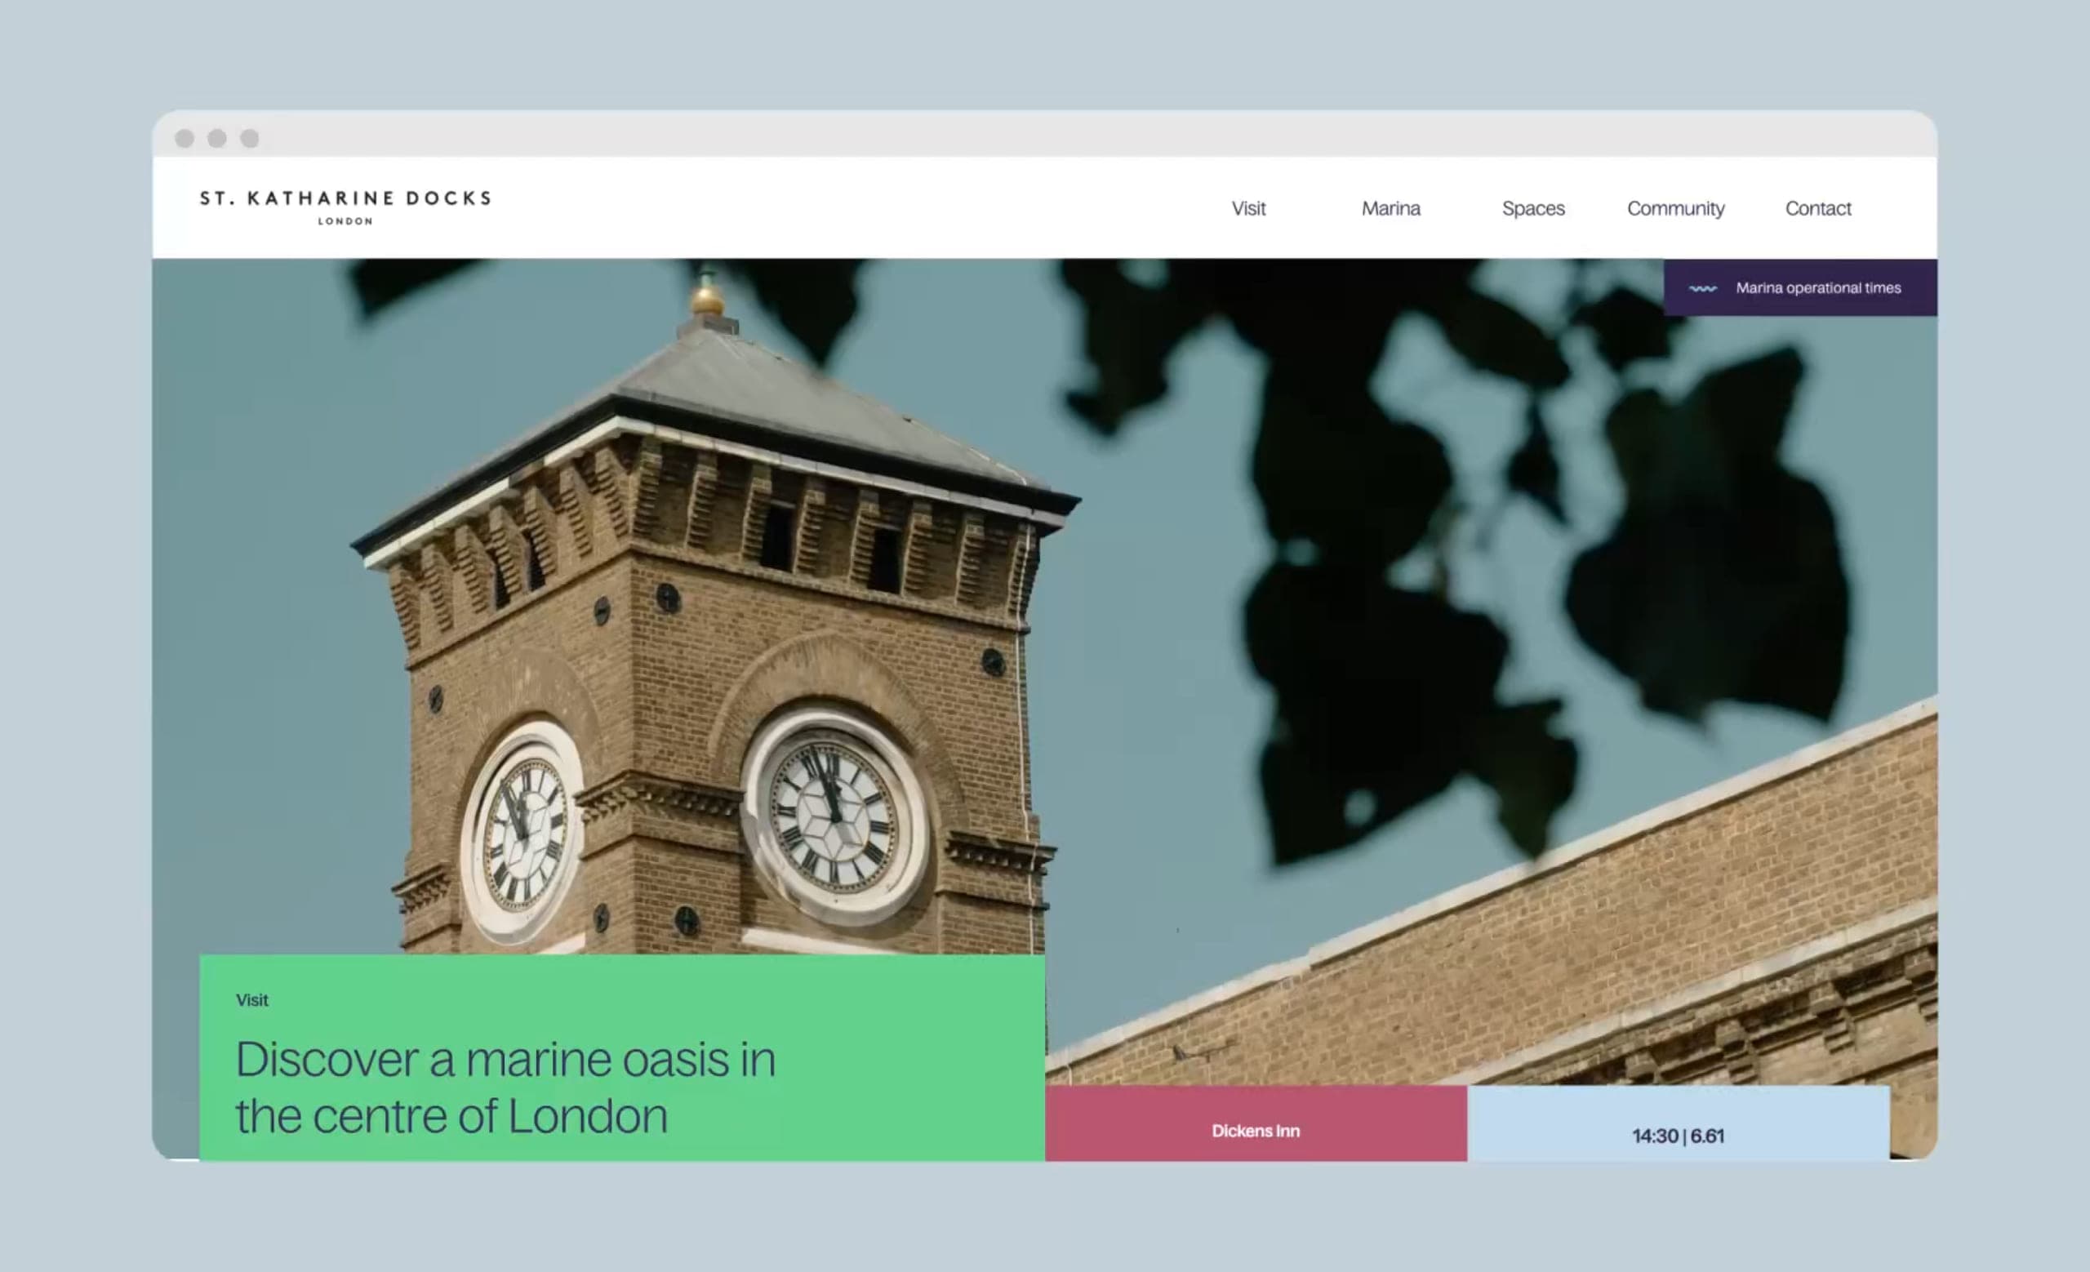The width and height of the screenshot is (2090, 1272).
Task: Click the St. Katharine Docks London logo
Action: 345,207
